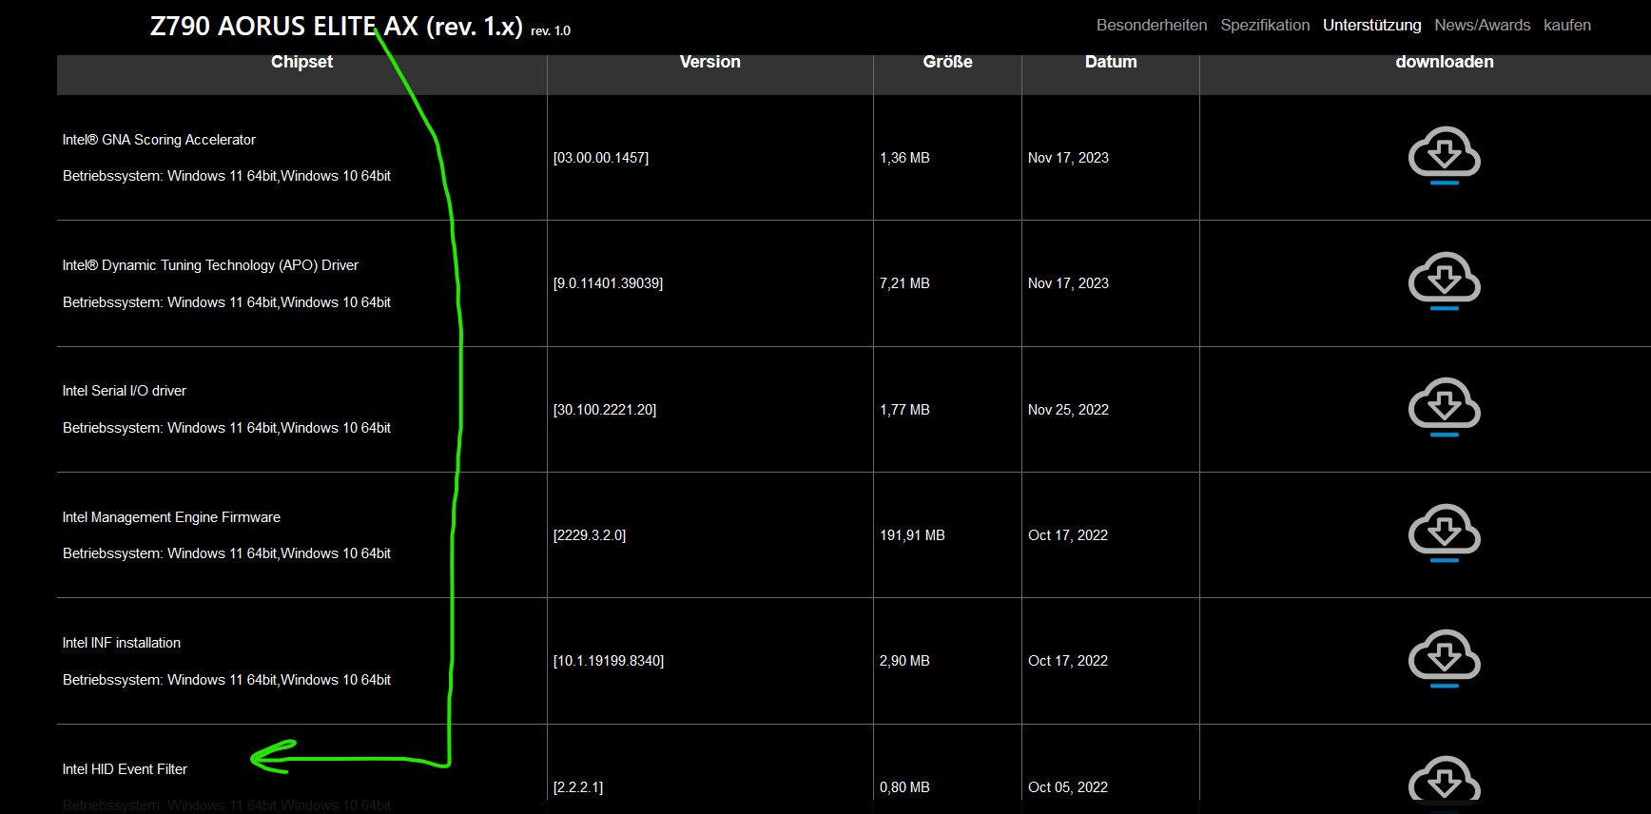The height and width of the screenshot is (814, 1651).
Task: Click version [9.0.11401.39039]
Action: tap(609, 283)
